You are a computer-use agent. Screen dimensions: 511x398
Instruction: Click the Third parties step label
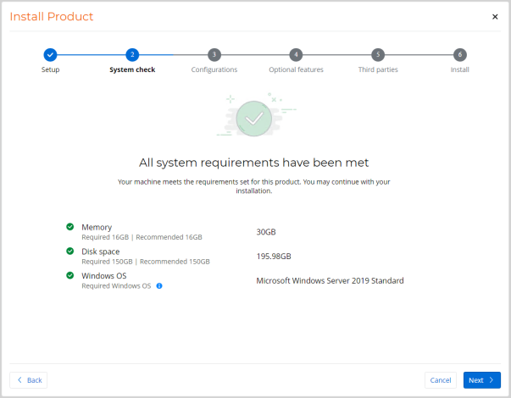(378, 69)
